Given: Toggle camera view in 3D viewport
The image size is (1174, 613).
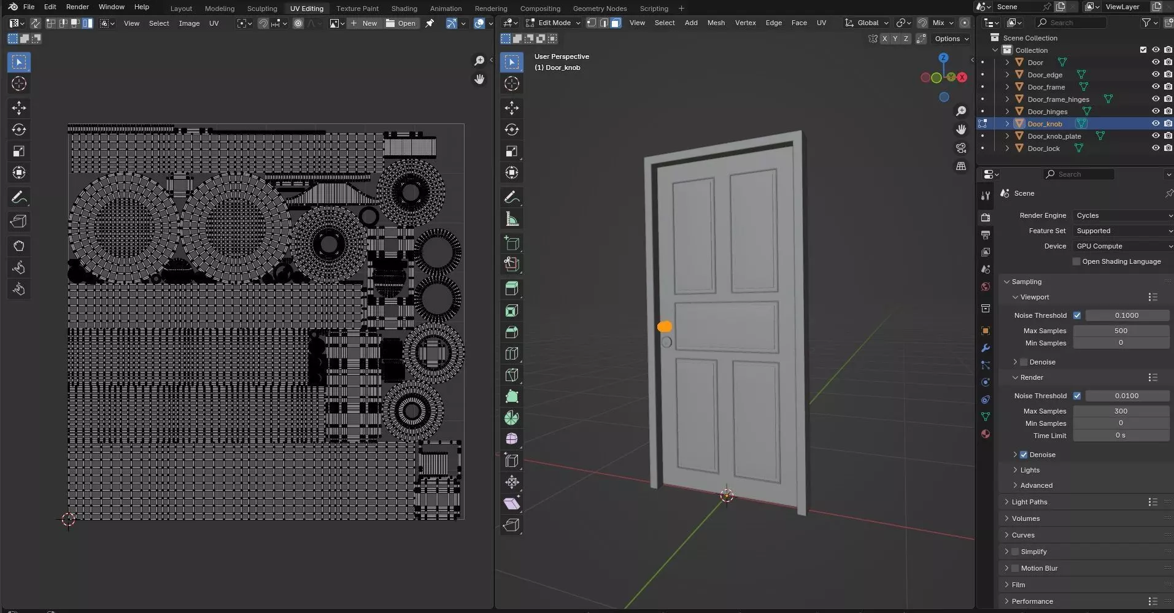Looking at the screenshot, I should tap(961, 148).
